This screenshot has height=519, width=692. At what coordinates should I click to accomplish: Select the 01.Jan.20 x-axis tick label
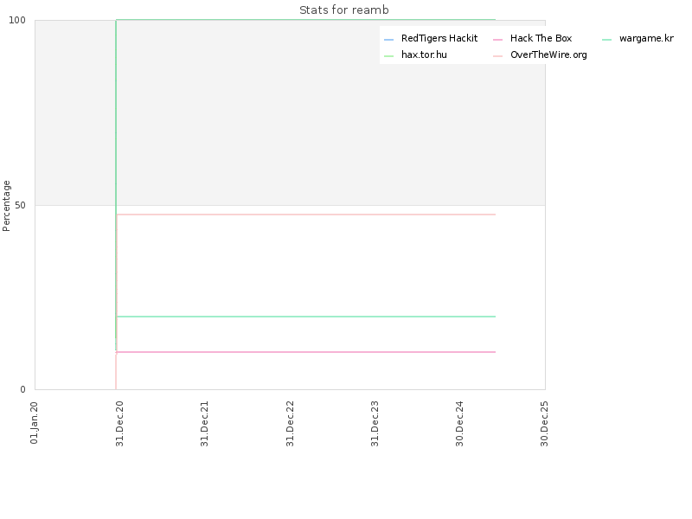click(34, 423)
